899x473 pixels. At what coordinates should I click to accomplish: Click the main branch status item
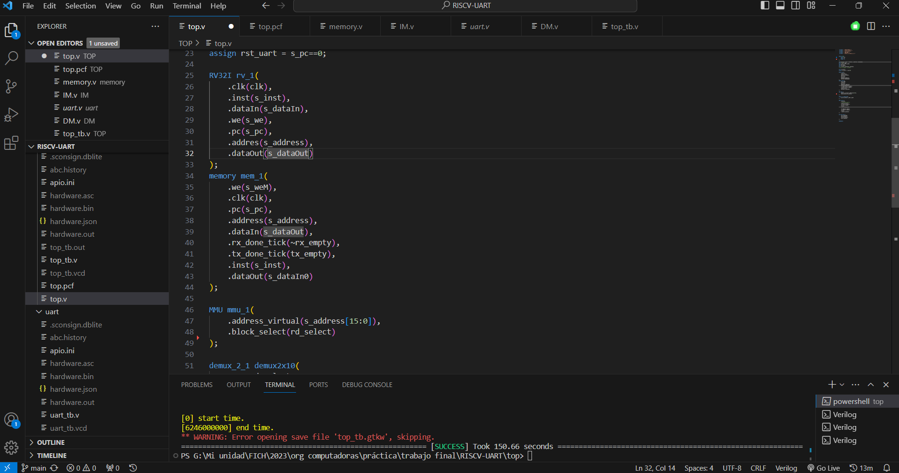[x=34, y=468]
